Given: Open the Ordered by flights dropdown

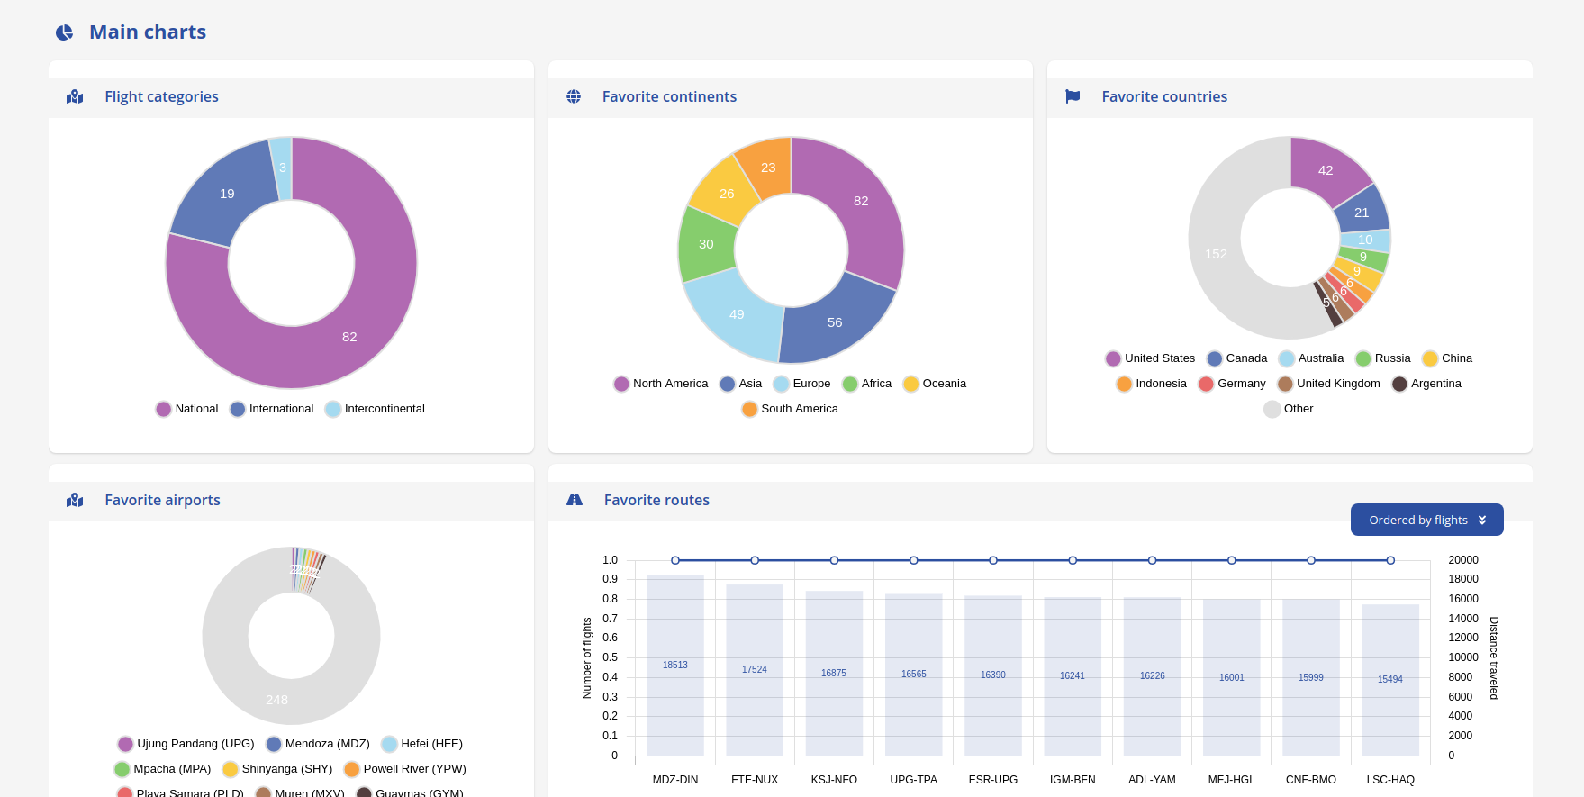Looking at the screenshot, I should 1426,520.
